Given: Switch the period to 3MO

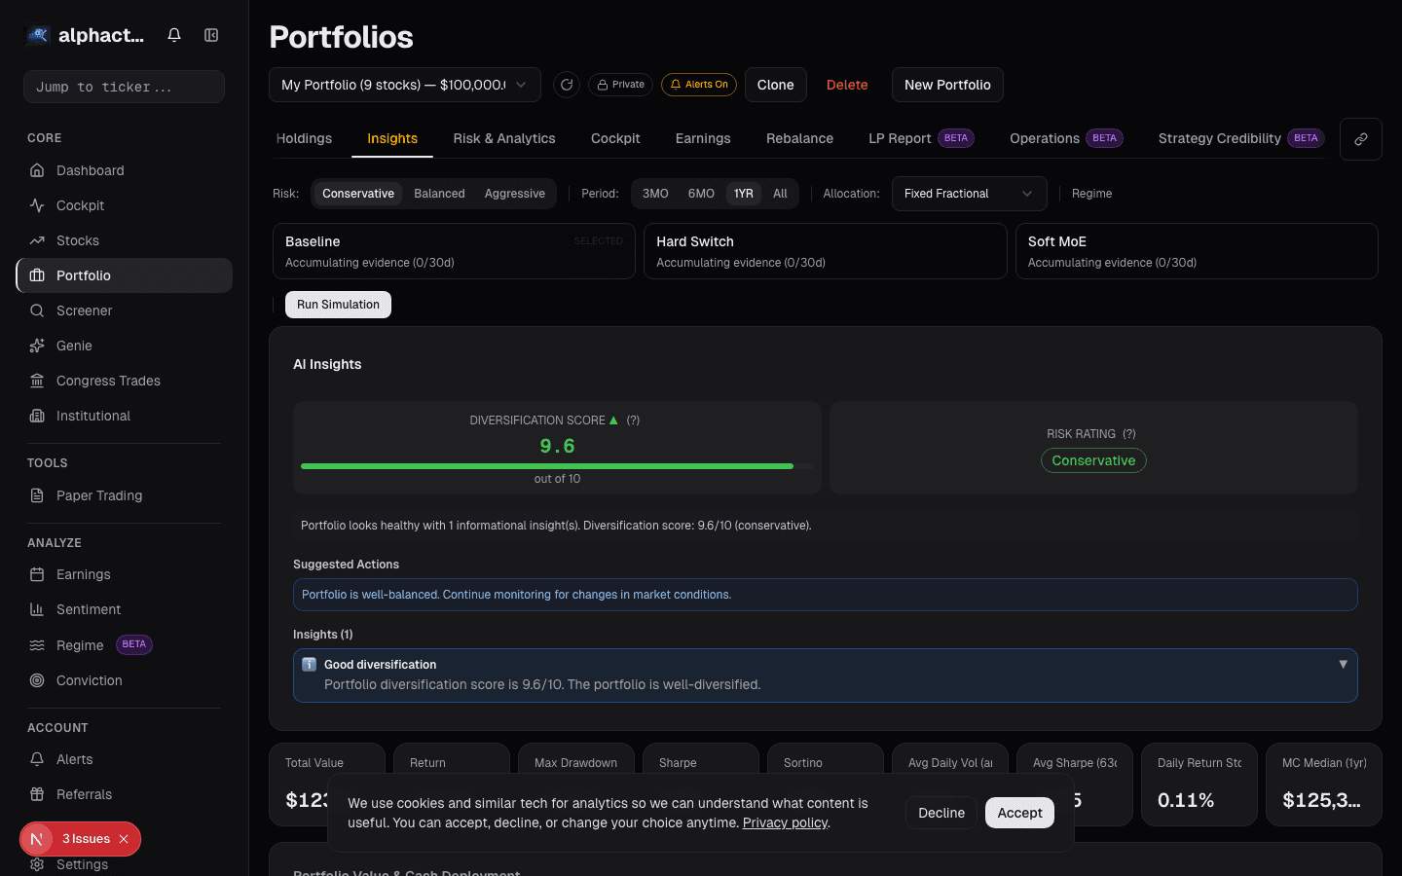Looking at the screenshot, I should 654,194.
